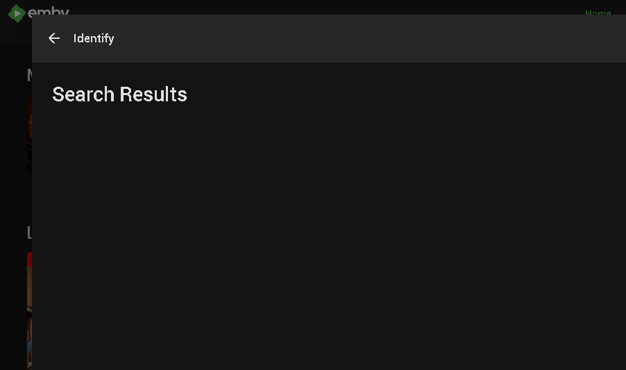
Task: Click the back arrow next to Identify
Action: (x=54, y=38)
